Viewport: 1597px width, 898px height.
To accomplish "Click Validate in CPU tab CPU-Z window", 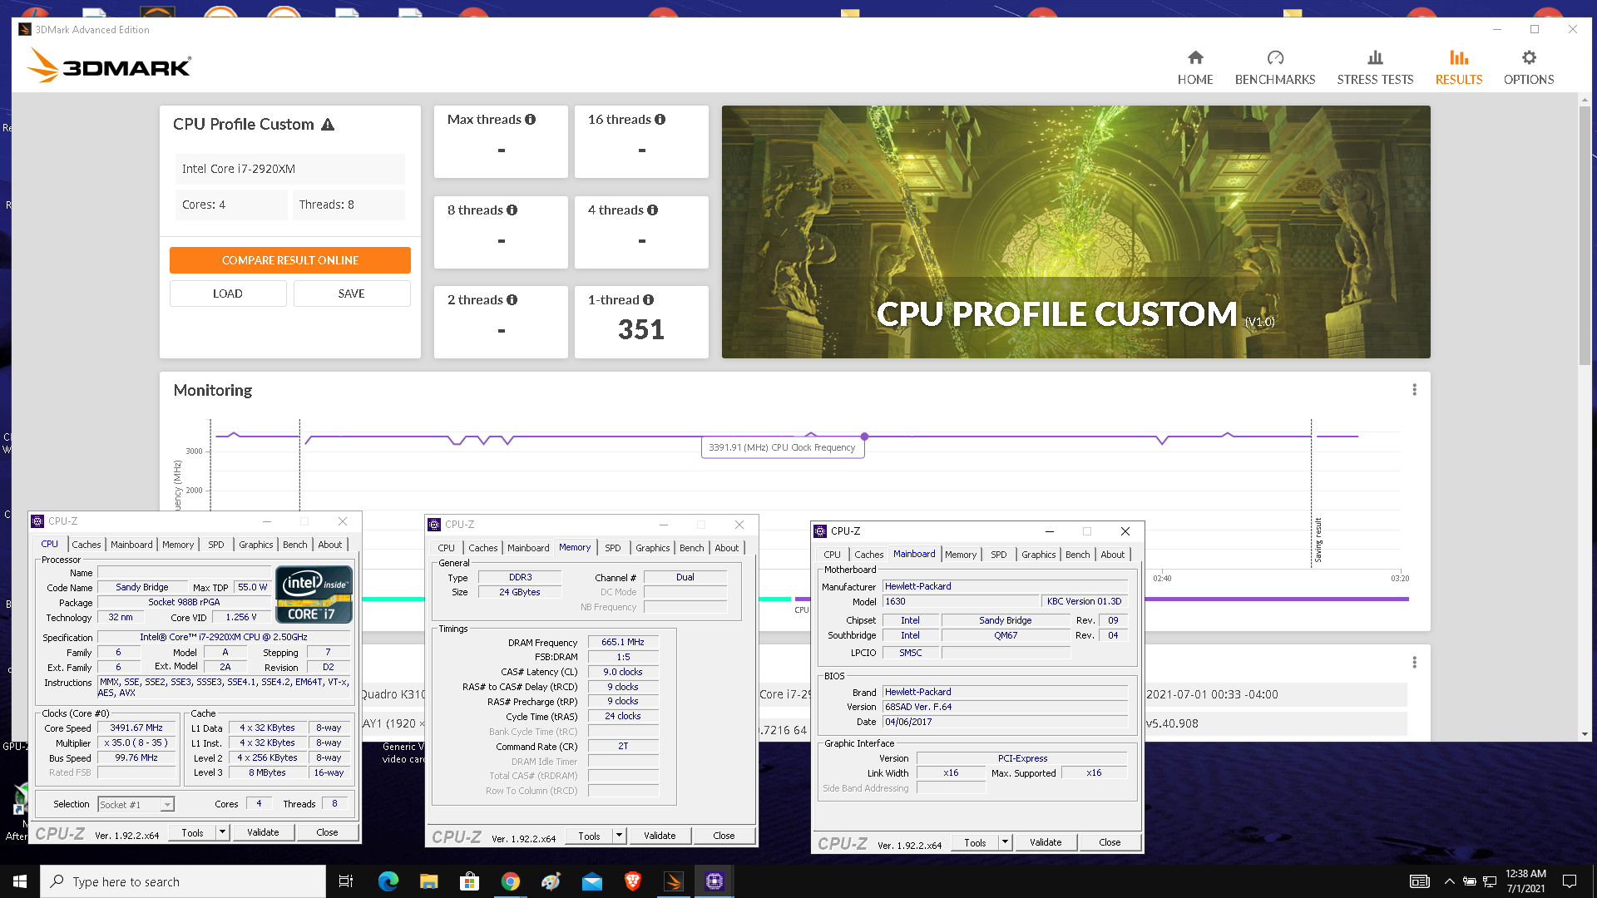I will pyautogui.click(x=263, y=832).
